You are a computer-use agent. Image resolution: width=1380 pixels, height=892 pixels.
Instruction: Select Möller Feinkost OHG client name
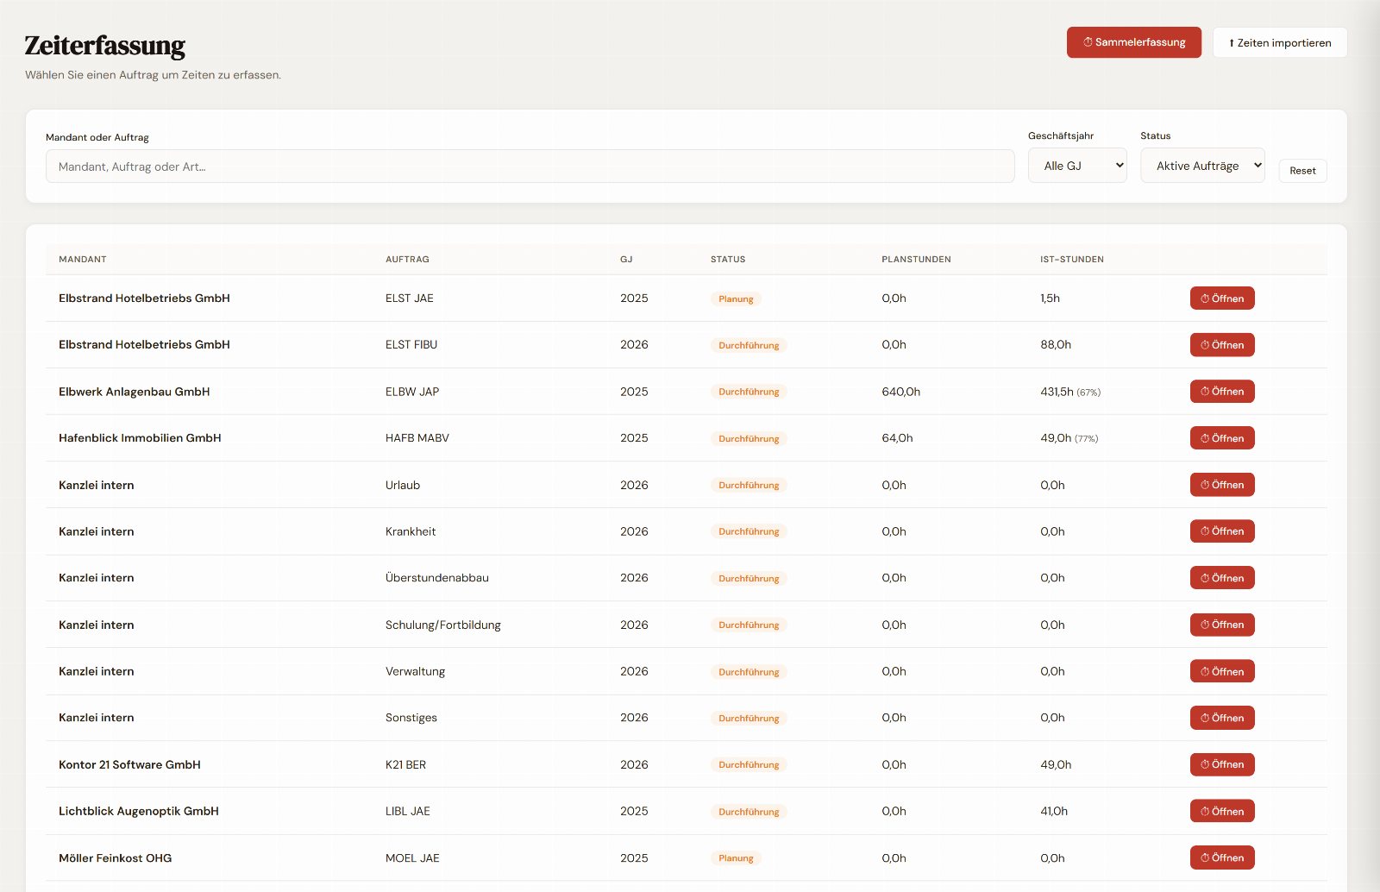[x=116, y=857]
